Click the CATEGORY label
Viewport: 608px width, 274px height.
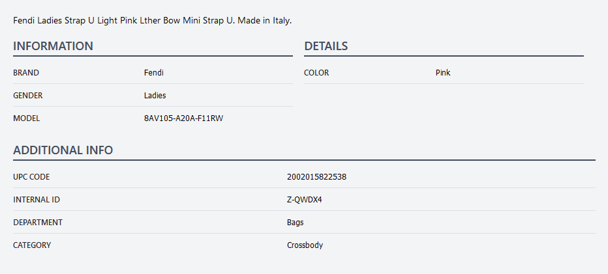pos(32,245)
